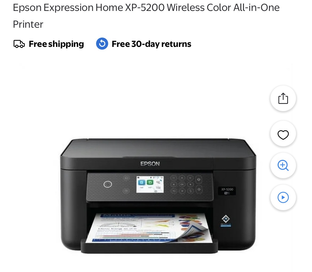312x272 pixels.
Task: Open image zoom with magnifier plus icon
Action: [x=283, y=165]
